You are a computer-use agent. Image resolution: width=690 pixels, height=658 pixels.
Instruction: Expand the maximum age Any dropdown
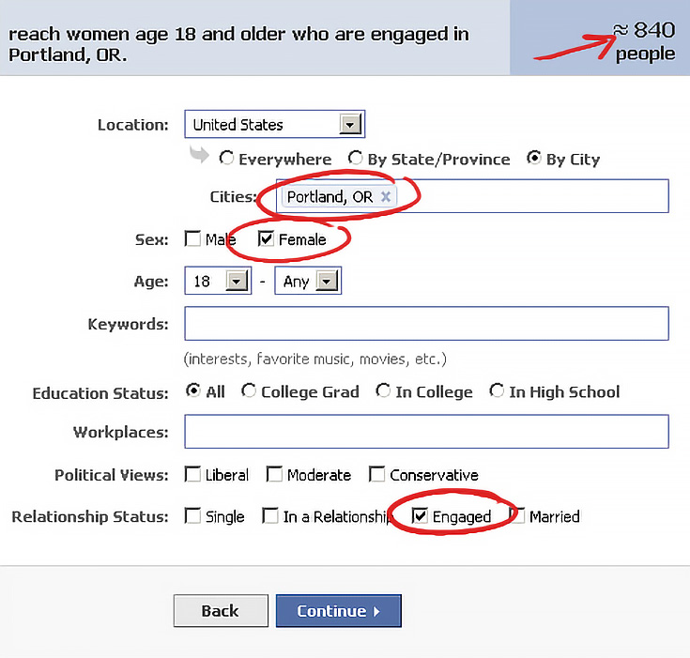point(327,281)
